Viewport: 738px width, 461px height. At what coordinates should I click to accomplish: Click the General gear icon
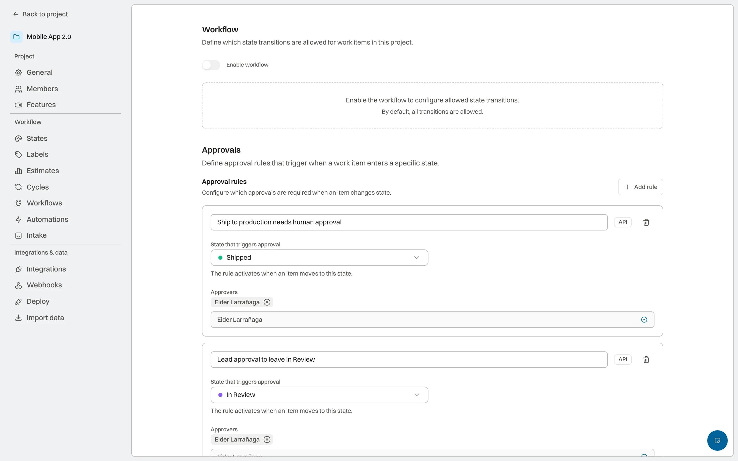[x=19, y=72]
